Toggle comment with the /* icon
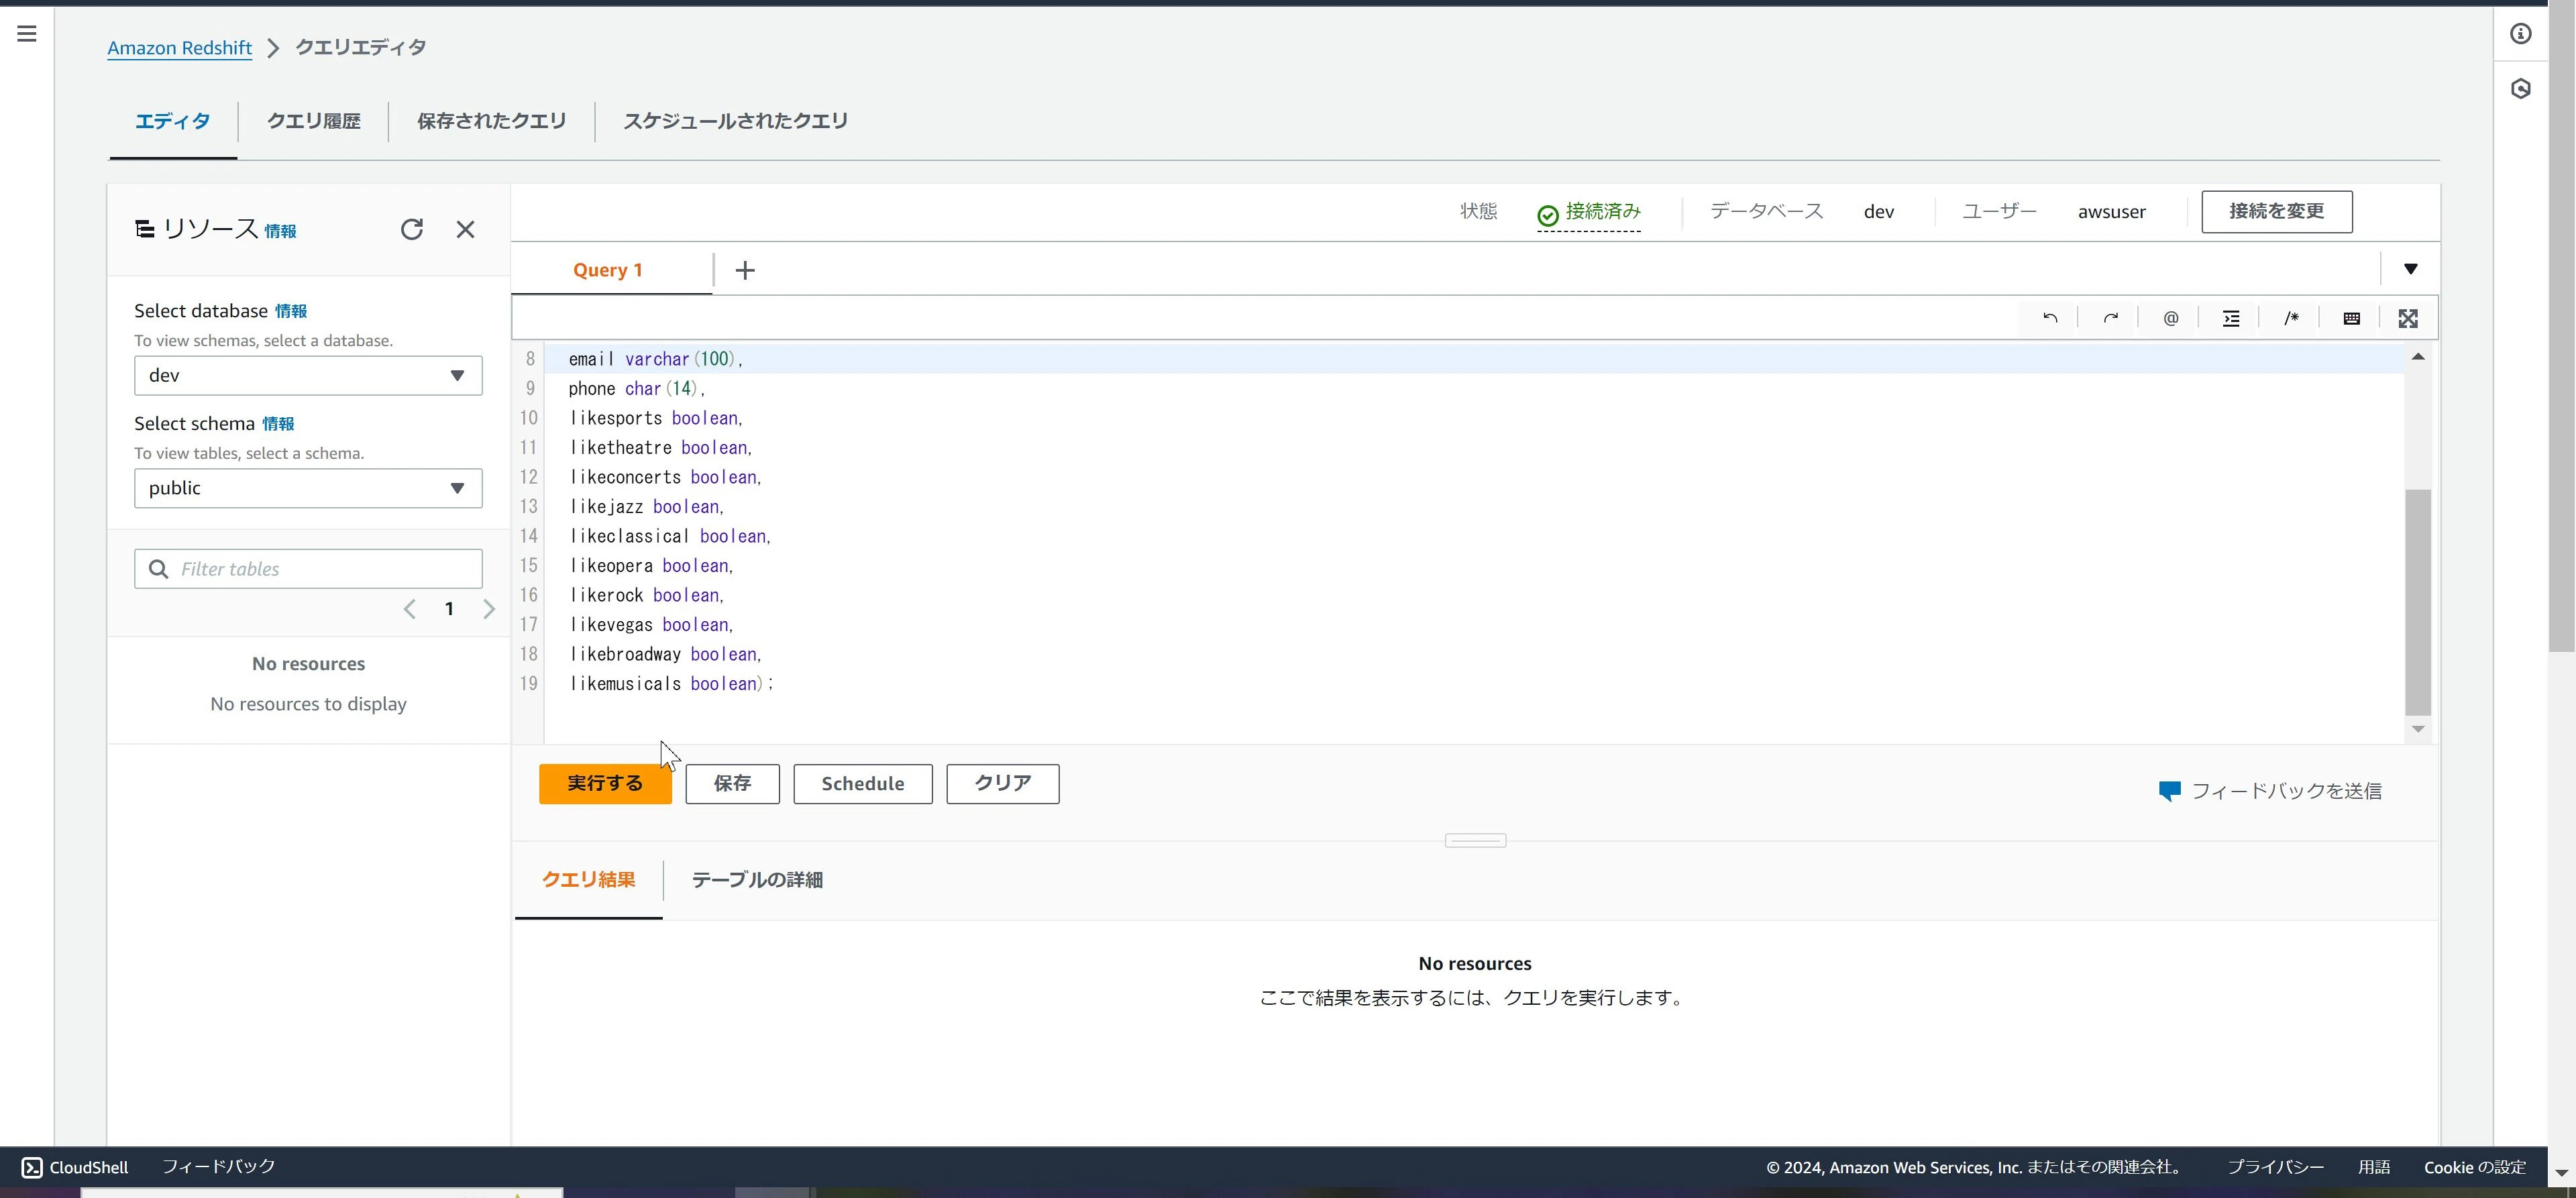 coord(2291,318)
